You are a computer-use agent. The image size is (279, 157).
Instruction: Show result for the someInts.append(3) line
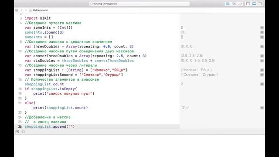click(262, 32)
